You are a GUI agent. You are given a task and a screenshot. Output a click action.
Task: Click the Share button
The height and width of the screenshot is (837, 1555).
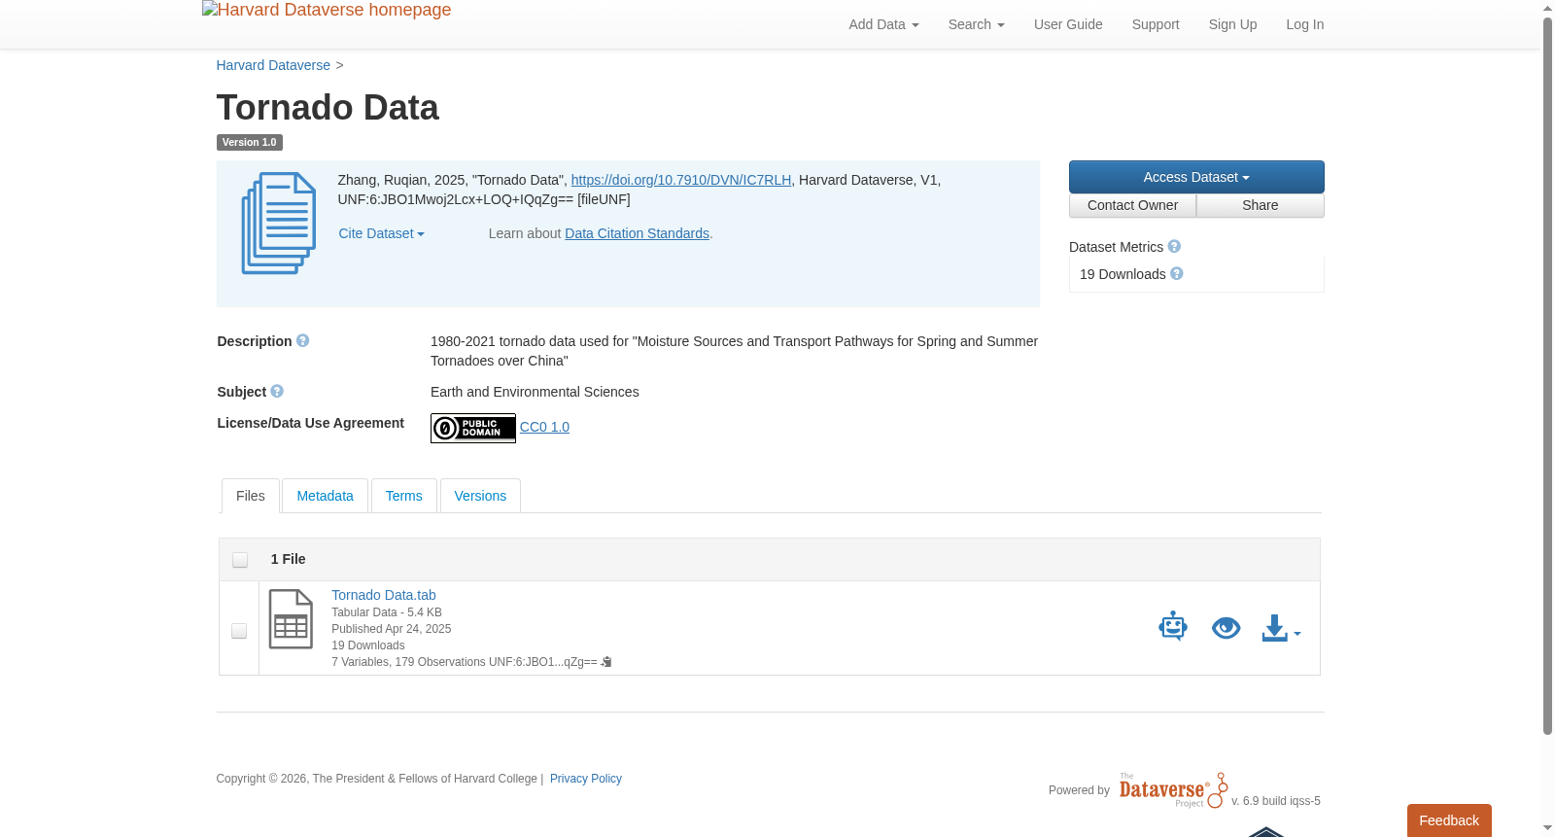[1261, 206]
